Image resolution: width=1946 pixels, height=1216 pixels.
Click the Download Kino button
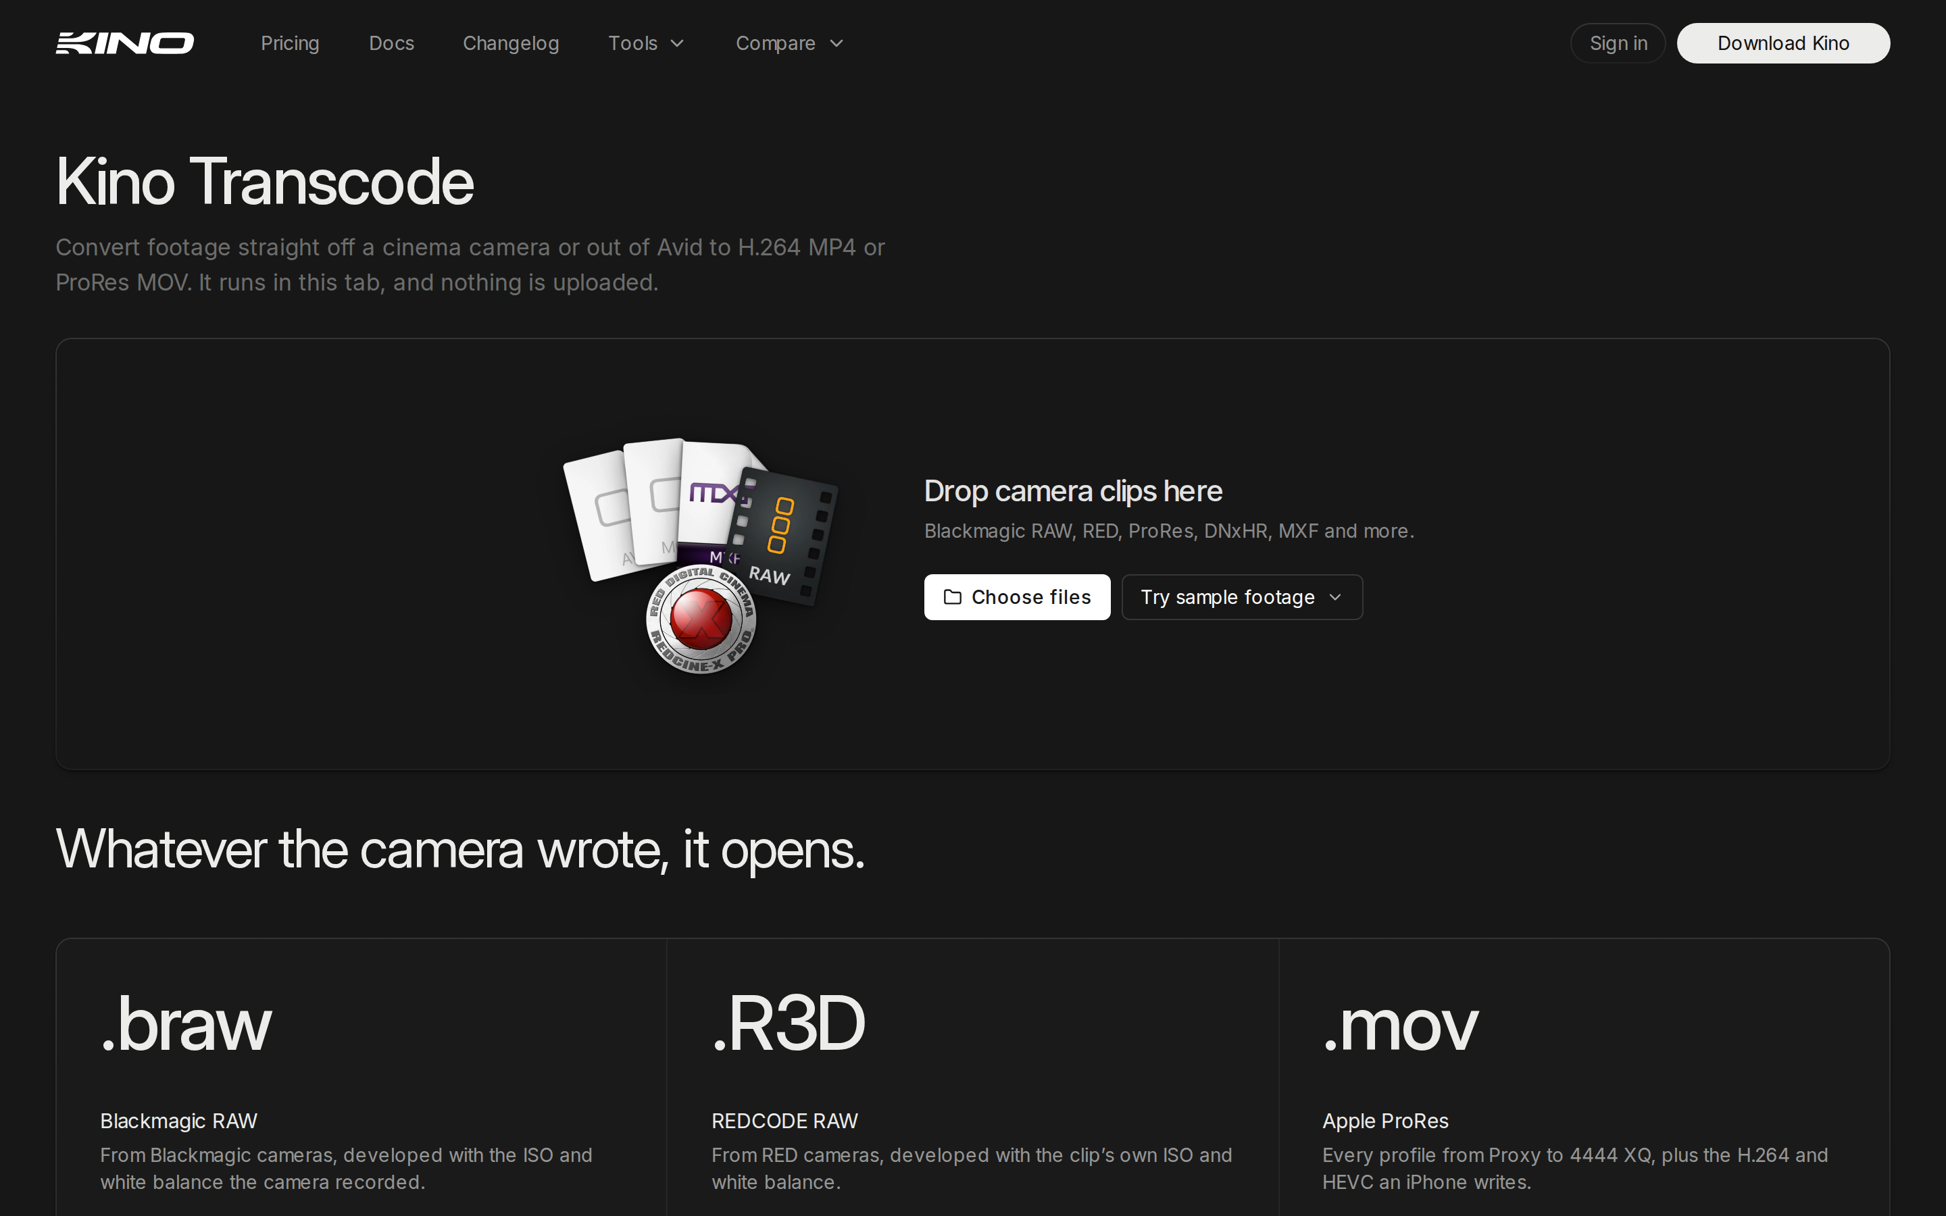pos(1782,43)
